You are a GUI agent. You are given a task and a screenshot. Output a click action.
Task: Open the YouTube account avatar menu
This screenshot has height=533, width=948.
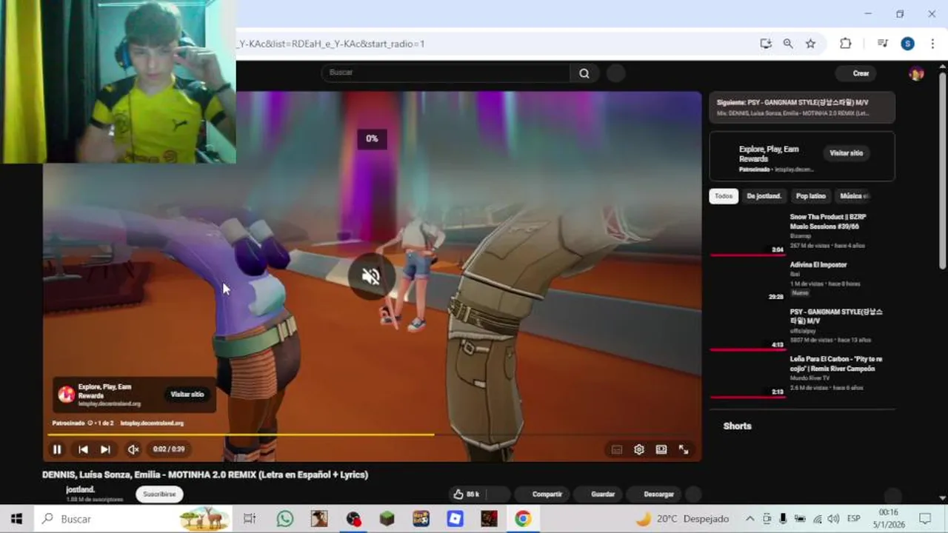point(916,73)
